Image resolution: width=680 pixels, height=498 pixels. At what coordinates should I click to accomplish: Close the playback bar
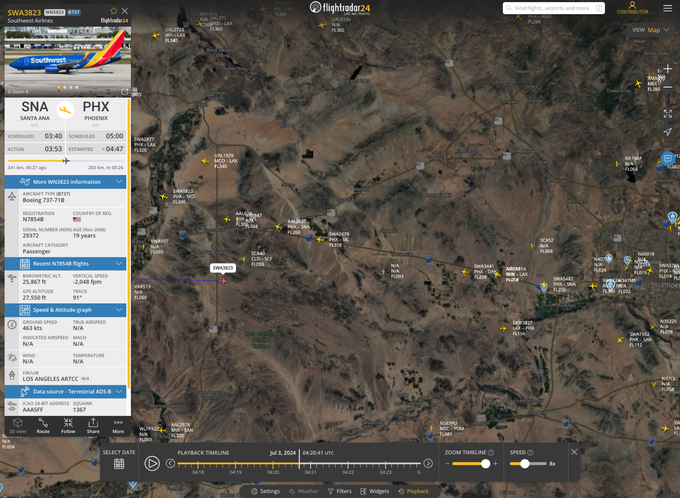tap(574, 452)
